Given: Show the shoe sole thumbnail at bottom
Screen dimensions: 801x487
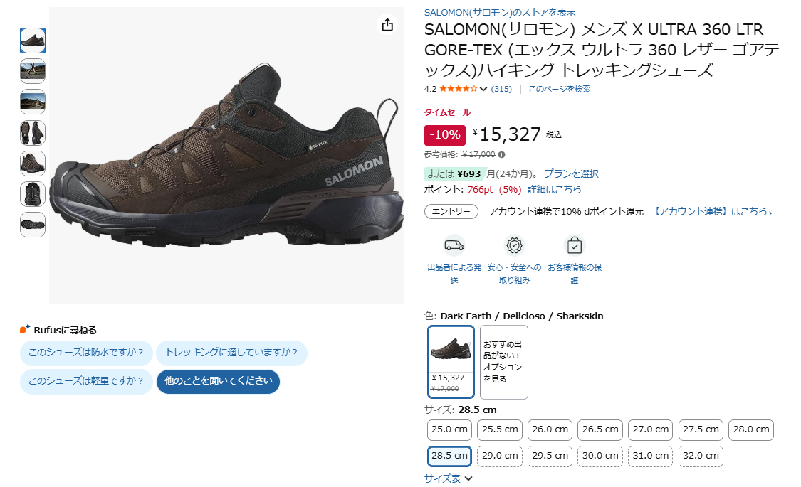Looking at the screenshot, I should coord(33,225).
